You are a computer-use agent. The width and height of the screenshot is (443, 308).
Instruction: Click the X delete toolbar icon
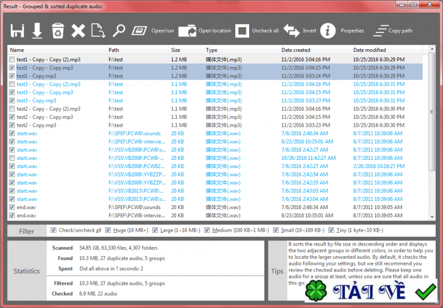coord(78,31)
